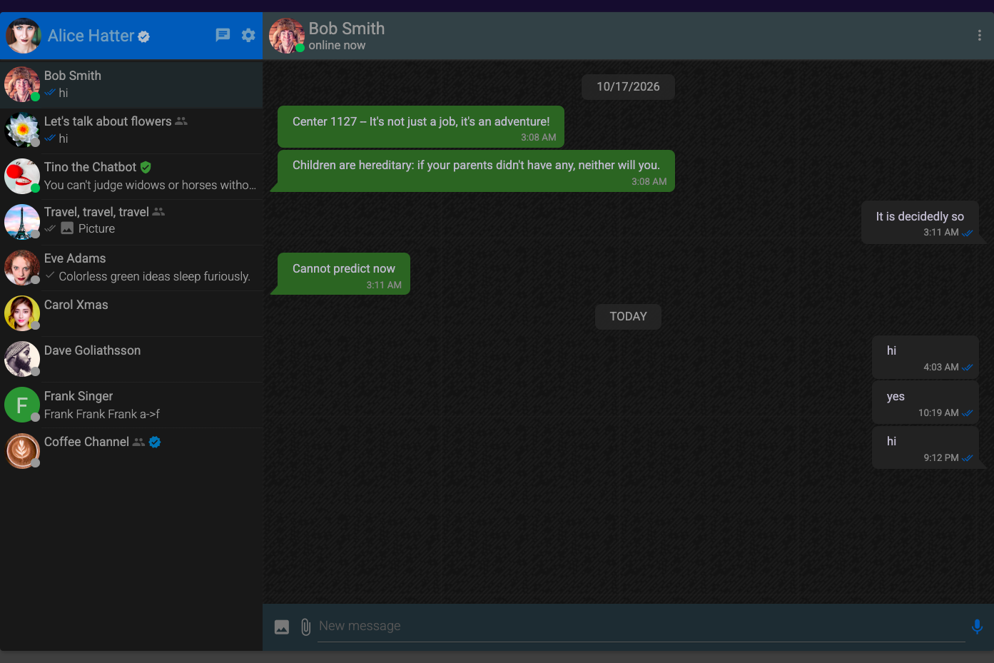The height and width of the screenshot is (663, 994).
Task: Click Alice Hatter's profile avatar
Action: (x=23, y=36)
